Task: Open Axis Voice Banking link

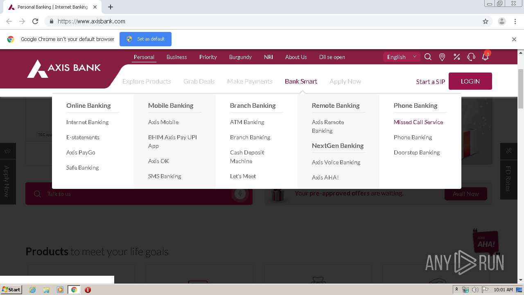Action: 336,162
